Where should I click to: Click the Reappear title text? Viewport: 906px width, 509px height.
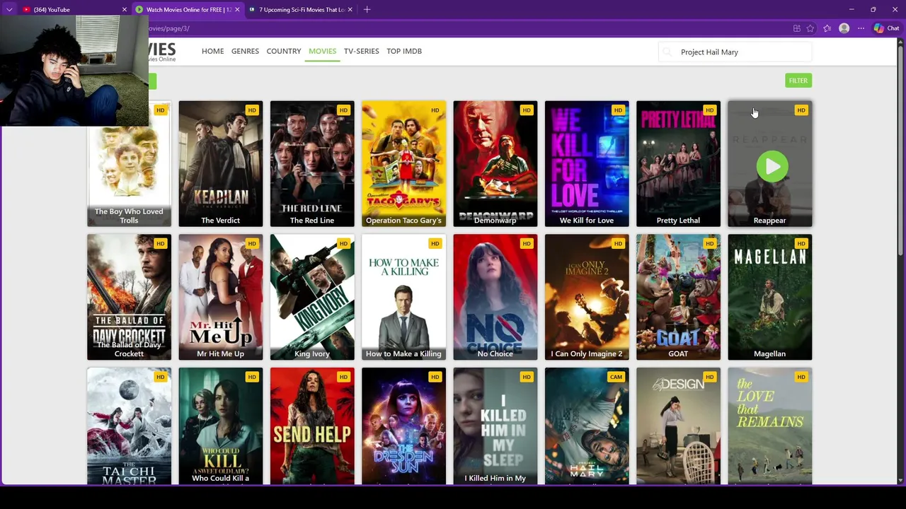(x=769, y=221)
